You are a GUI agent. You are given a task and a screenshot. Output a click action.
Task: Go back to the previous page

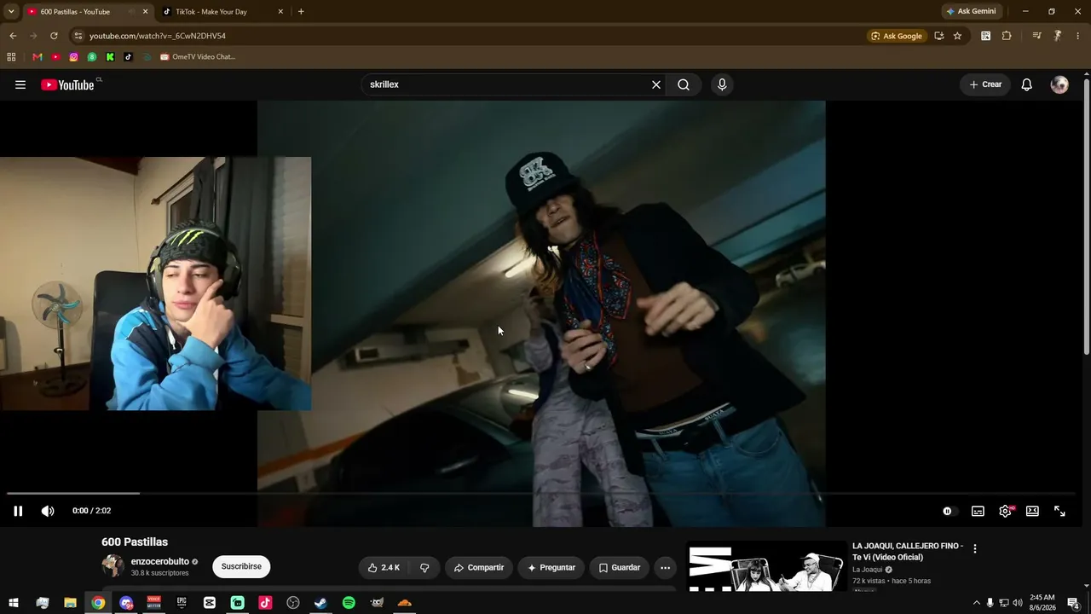click(13, 36)
